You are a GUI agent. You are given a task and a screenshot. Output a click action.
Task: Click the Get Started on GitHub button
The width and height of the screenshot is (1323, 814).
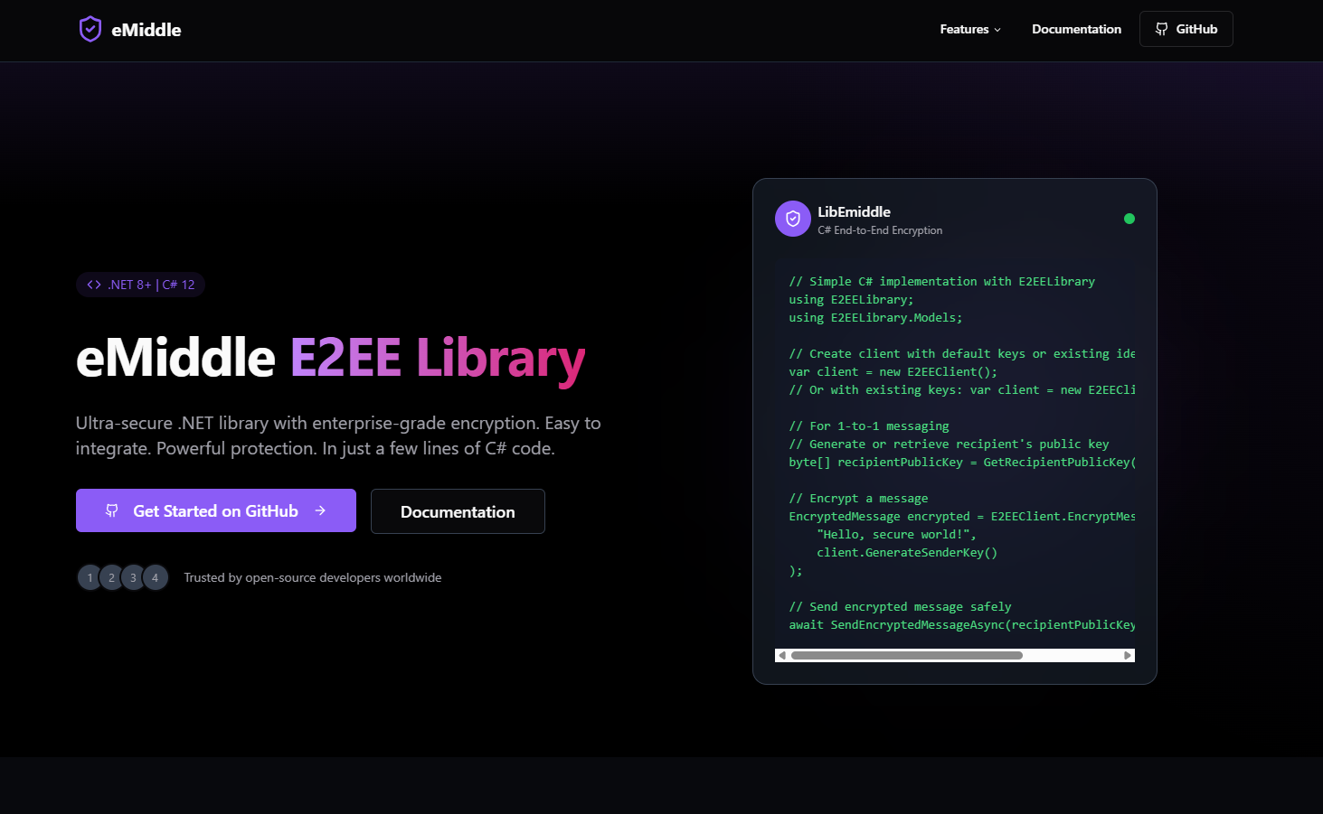[x=215, y=510]
